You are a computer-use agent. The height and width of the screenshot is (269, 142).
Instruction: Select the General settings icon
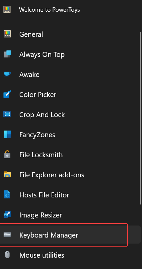coord(7,34)
